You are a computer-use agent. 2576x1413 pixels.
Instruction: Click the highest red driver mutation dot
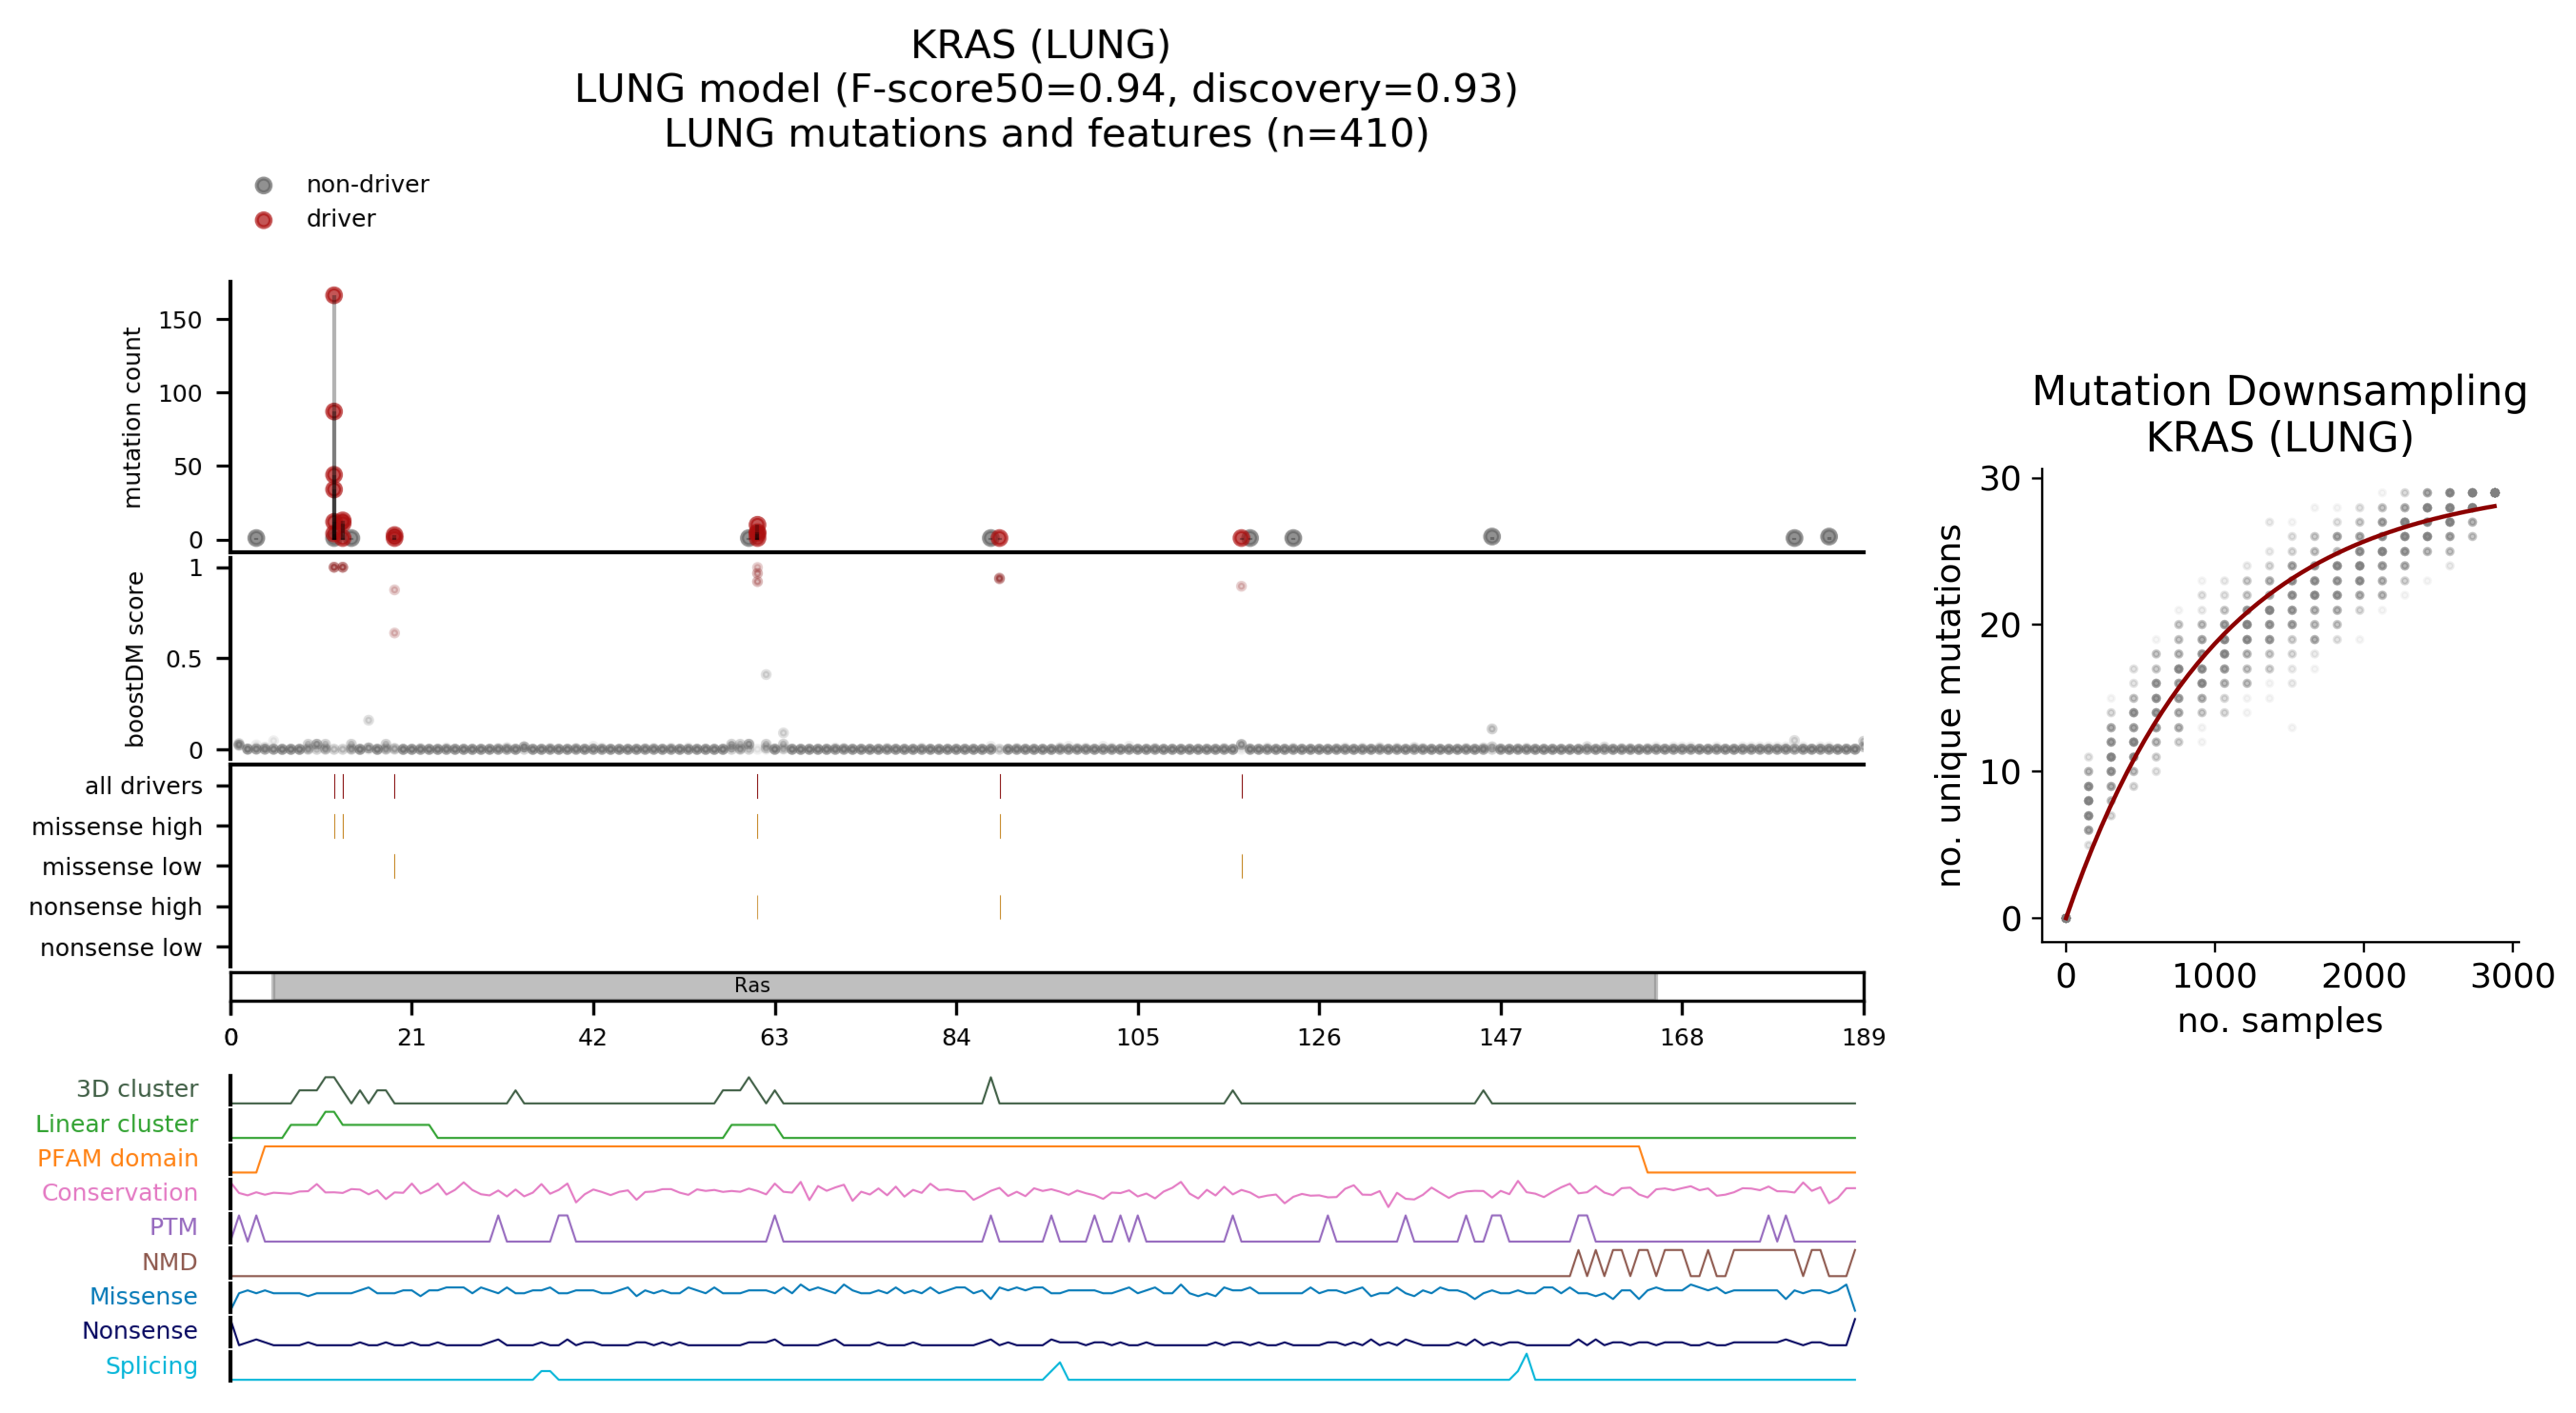[334, 295]
